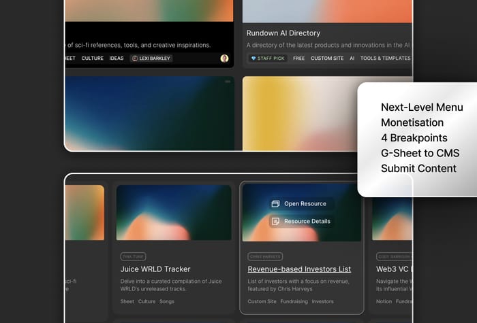Select the Fundraising tag under Investors List

[294, 301]
